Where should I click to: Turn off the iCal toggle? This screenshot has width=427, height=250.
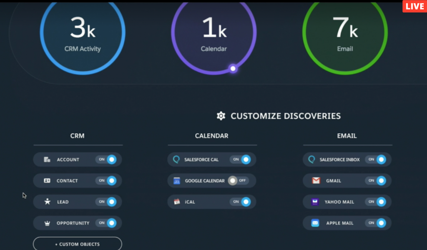241,202
